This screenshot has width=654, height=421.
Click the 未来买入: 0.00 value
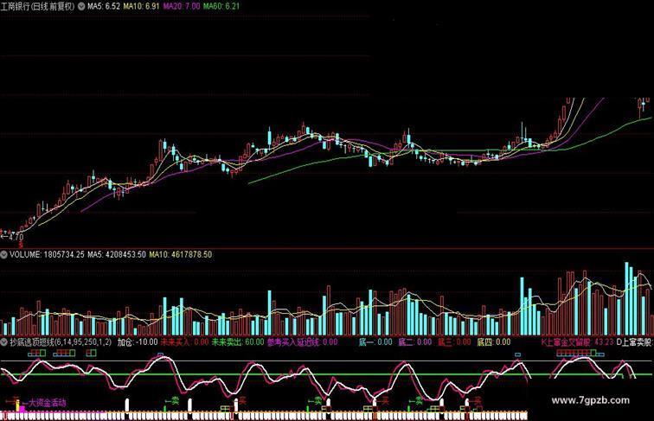184,342
